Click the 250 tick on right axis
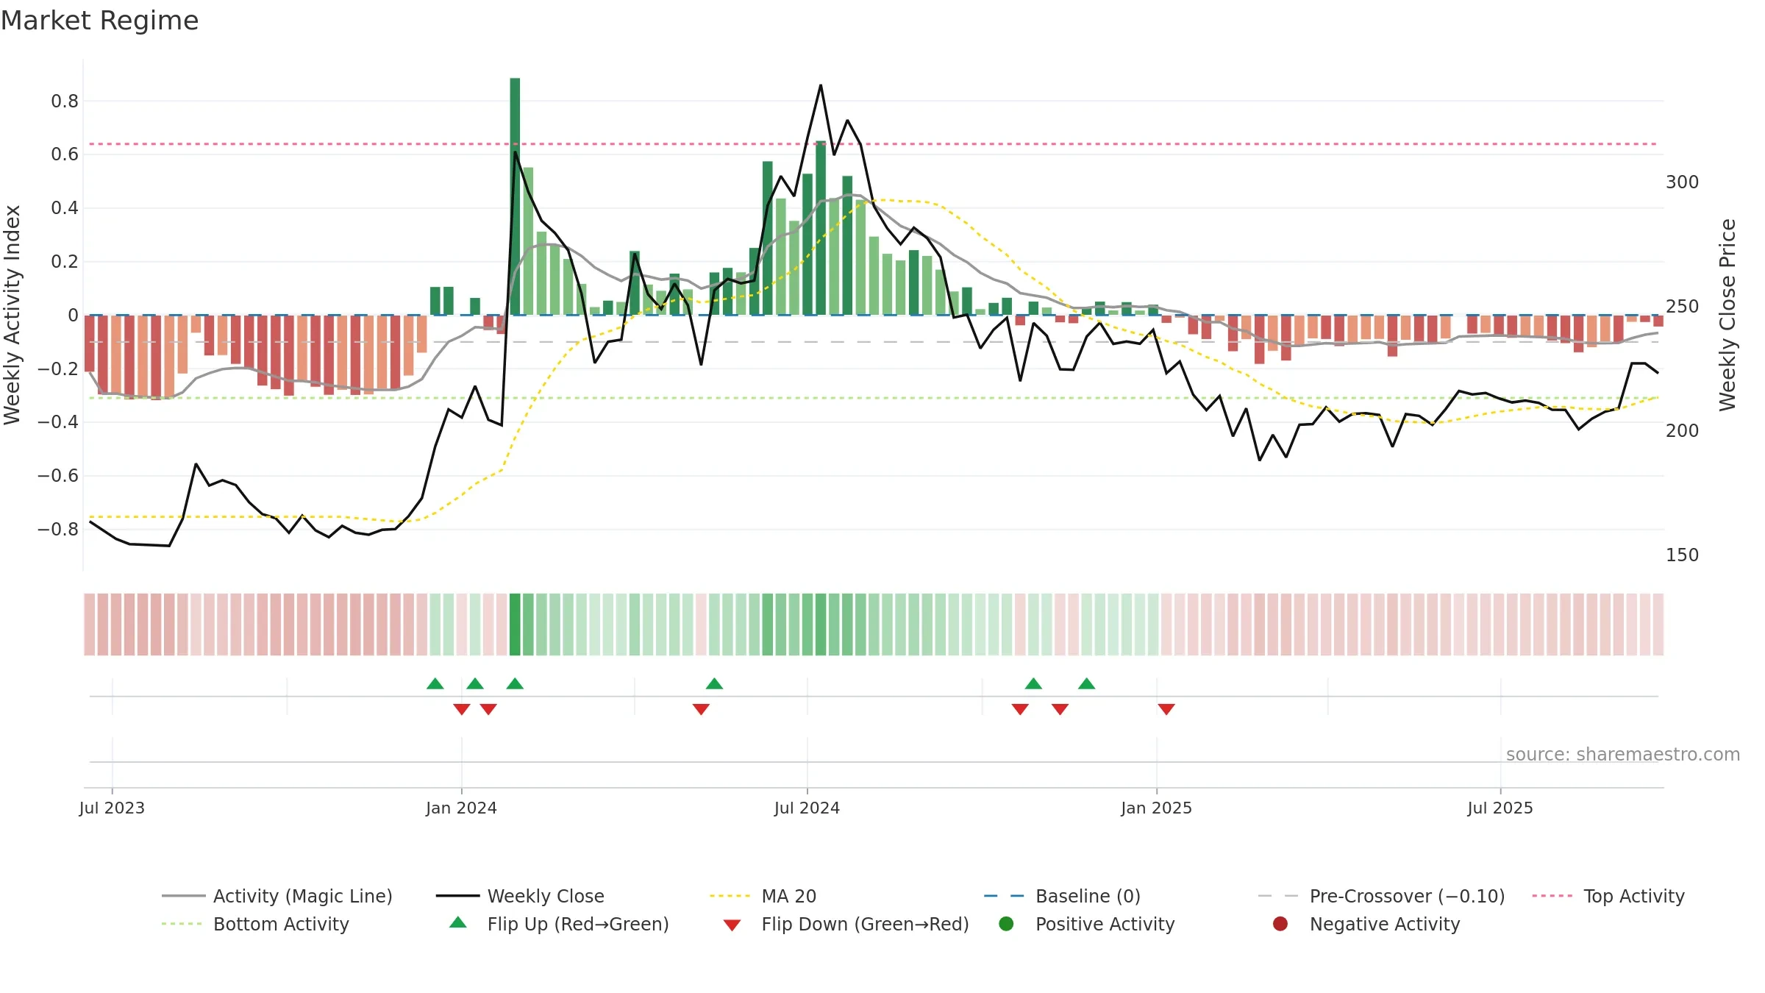The width and height of the screenshot is (1765, 993). point(1683,306)
